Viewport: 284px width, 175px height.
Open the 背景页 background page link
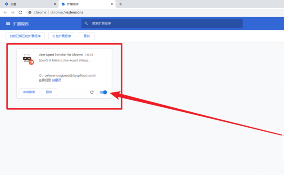(x=57, y=80)
